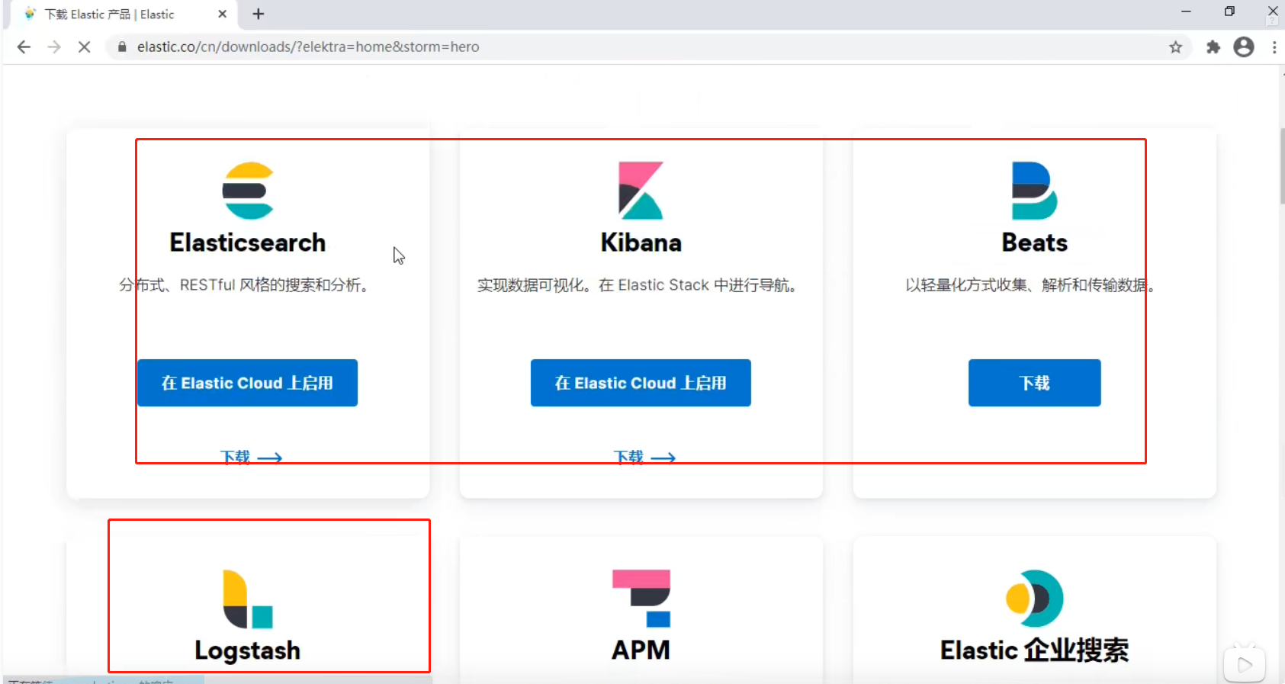This screenshot has width=1285, height=684.
Task: Minimize the browser window
Action: pyautogui.click(x=1186, y=11)
